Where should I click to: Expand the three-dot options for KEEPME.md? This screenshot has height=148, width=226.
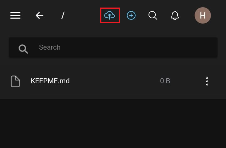[x=207, y=81]
